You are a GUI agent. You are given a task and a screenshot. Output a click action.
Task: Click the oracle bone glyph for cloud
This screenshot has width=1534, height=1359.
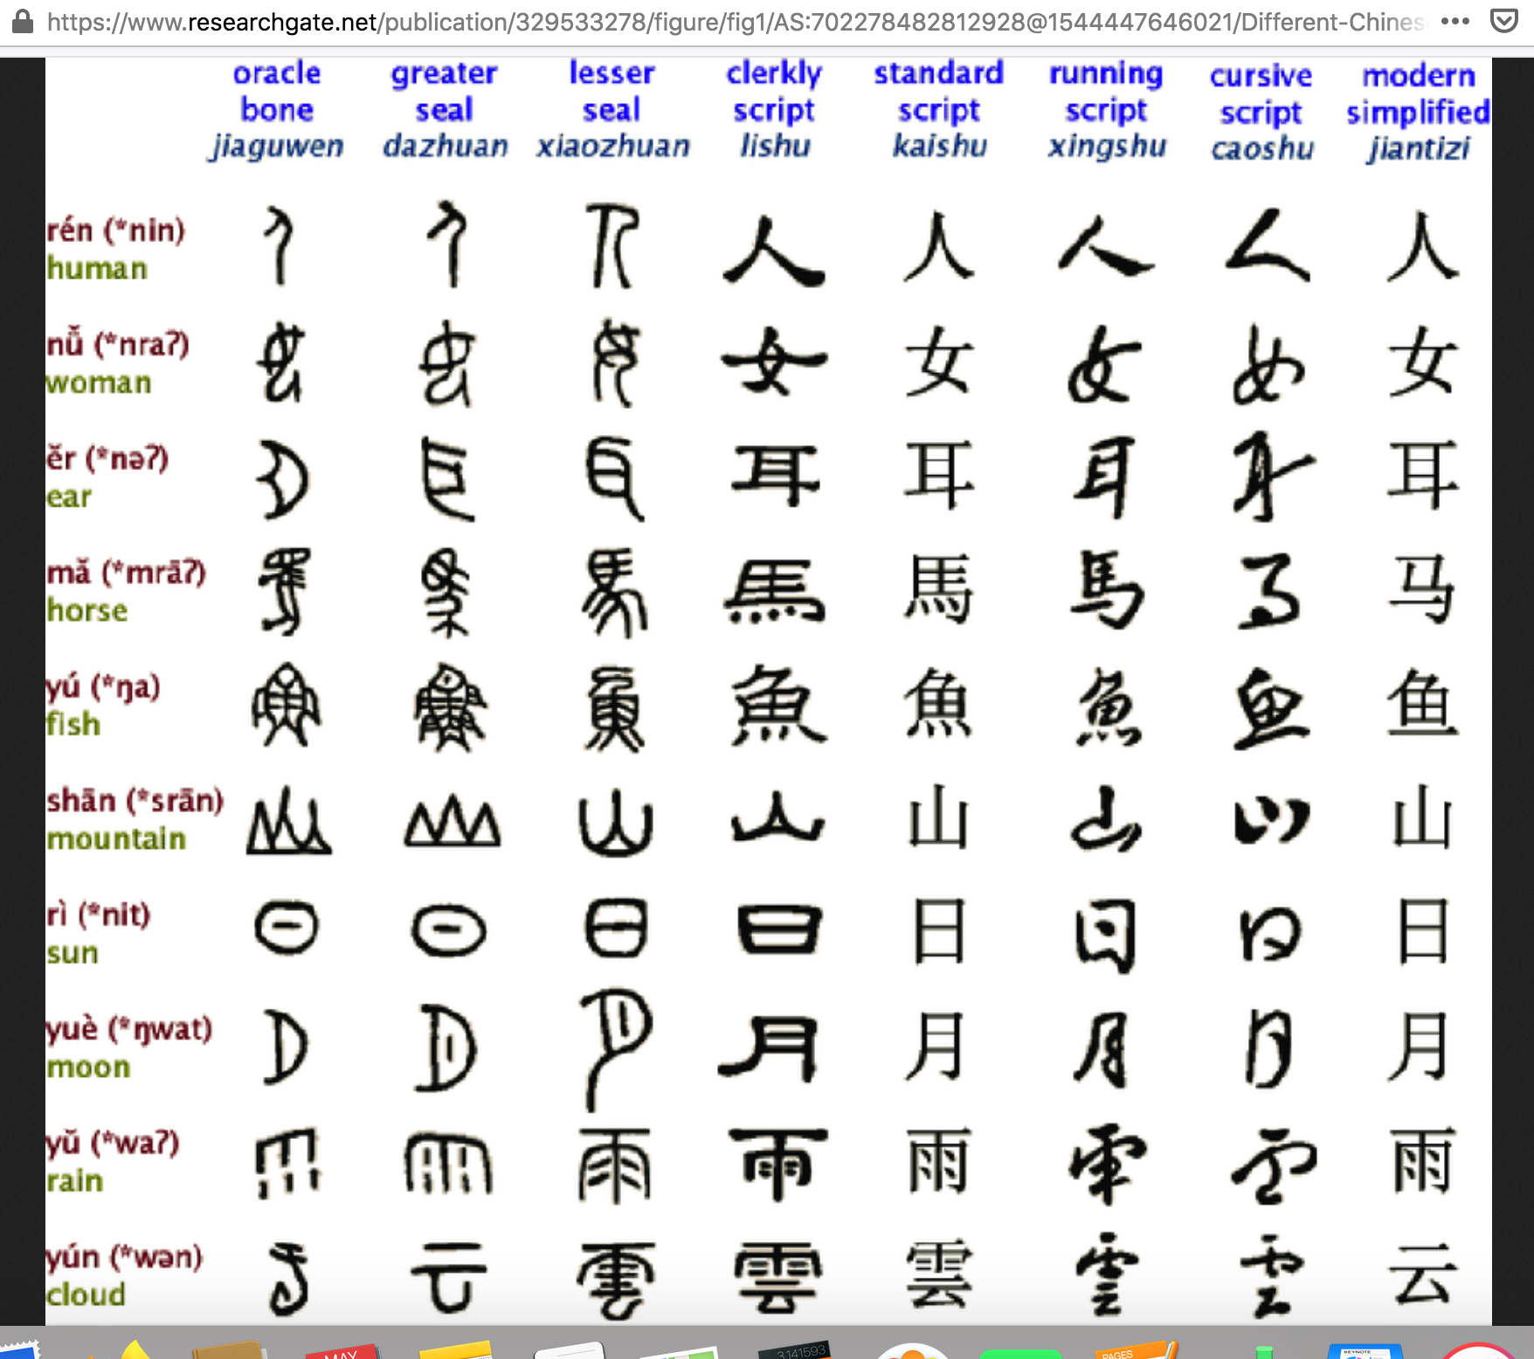288,1280
